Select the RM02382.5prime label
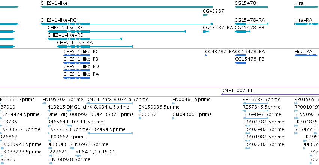Screen dimensions: 319x165 point(265,122)
